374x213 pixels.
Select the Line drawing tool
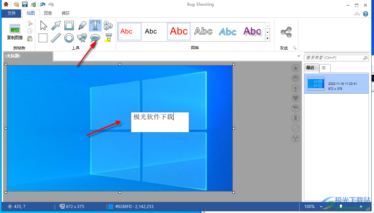pyautogui.click(x=56, y=38)
